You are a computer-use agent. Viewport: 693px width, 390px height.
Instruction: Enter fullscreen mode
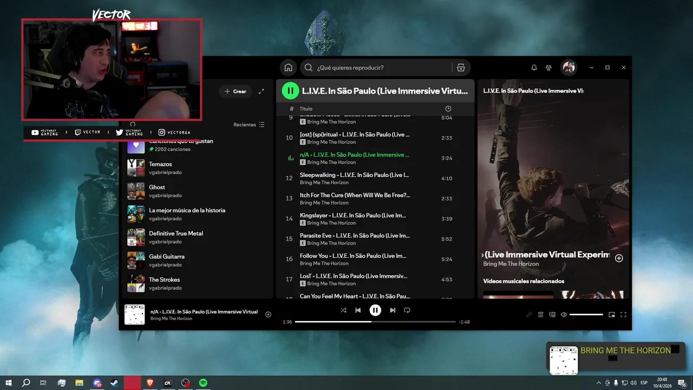pos(623,315)
